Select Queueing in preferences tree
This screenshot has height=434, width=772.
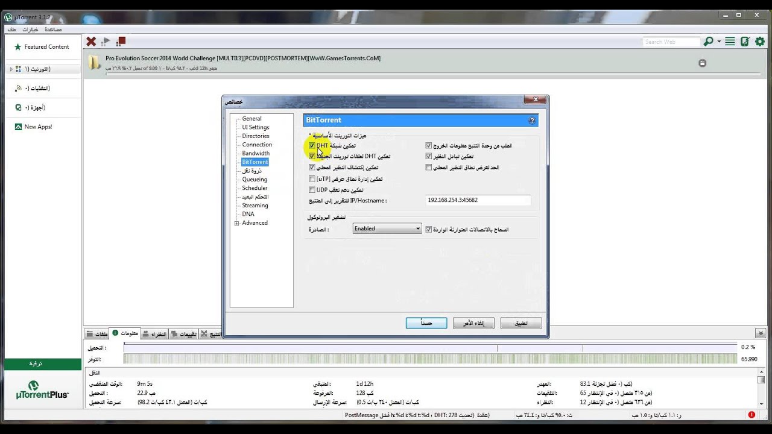[255, 180]
